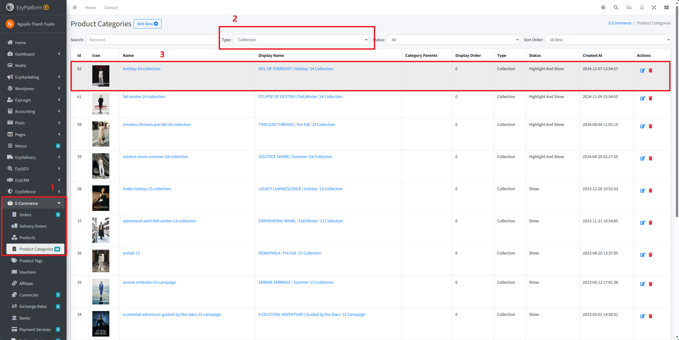Open the search magnifier icon in top bar
This screenshot has width=679, height=340.
616,7
